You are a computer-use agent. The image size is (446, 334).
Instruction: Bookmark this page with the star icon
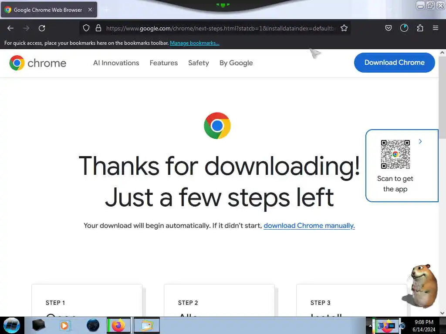tap(344, 28)
